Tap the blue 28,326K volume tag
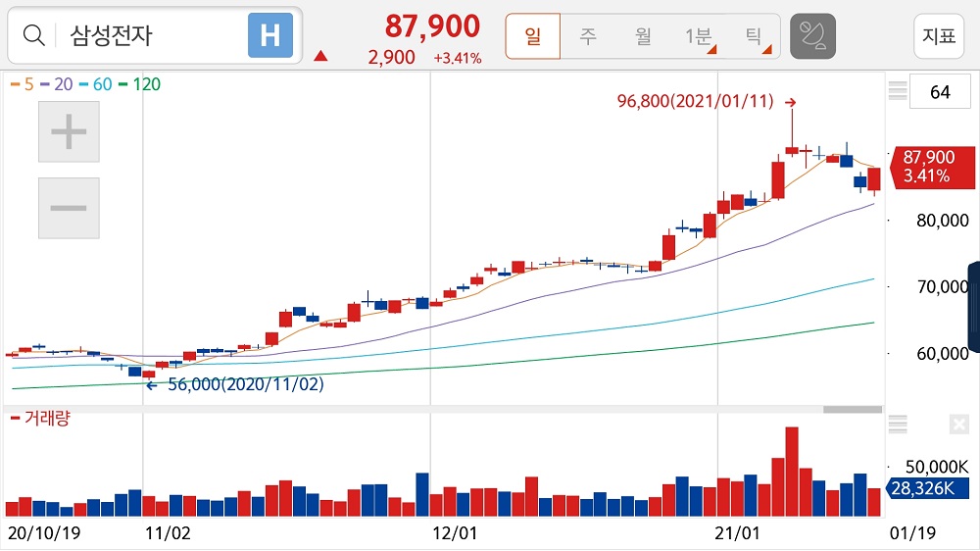The width and height of the screenshot is (980, 551). pyautogui.click(x=927, y=488)
